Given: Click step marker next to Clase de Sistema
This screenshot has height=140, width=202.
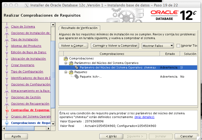Looking at the screenshot, I should (x=7, y=27).
